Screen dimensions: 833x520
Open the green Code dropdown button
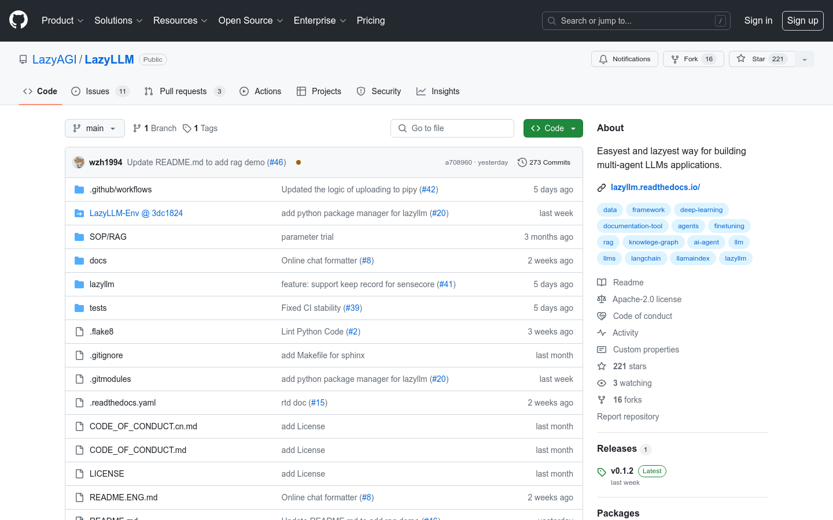pyautogui.click(x=553, y=128)
